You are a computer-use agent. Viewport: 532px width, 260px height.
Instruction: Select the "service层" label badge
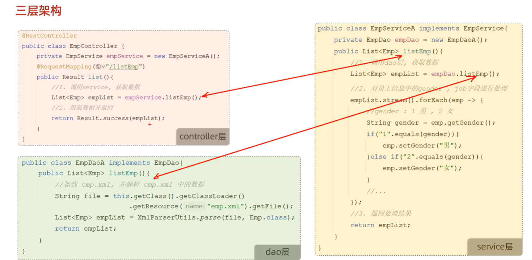[x=495, y=247]
